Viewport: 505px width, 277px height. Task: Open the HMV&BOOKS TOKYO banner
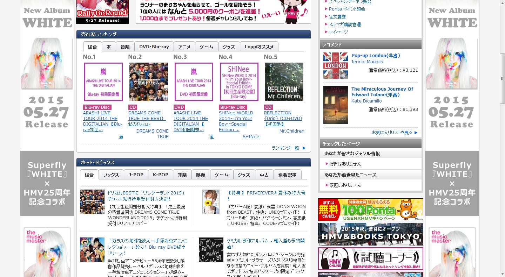tap(371, 234)
